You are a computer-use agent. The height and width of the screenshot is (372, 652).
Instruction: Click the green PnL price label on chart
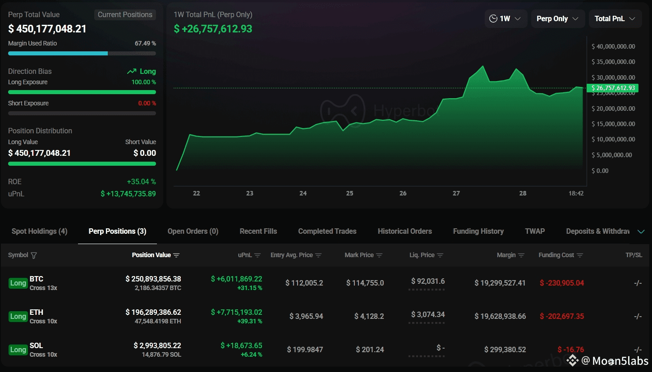click(x=613, y=88)
